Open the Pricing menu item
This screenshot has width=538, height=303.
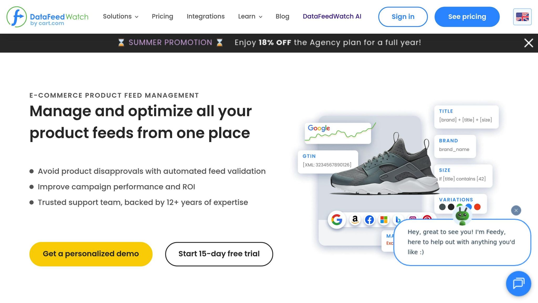162,17
